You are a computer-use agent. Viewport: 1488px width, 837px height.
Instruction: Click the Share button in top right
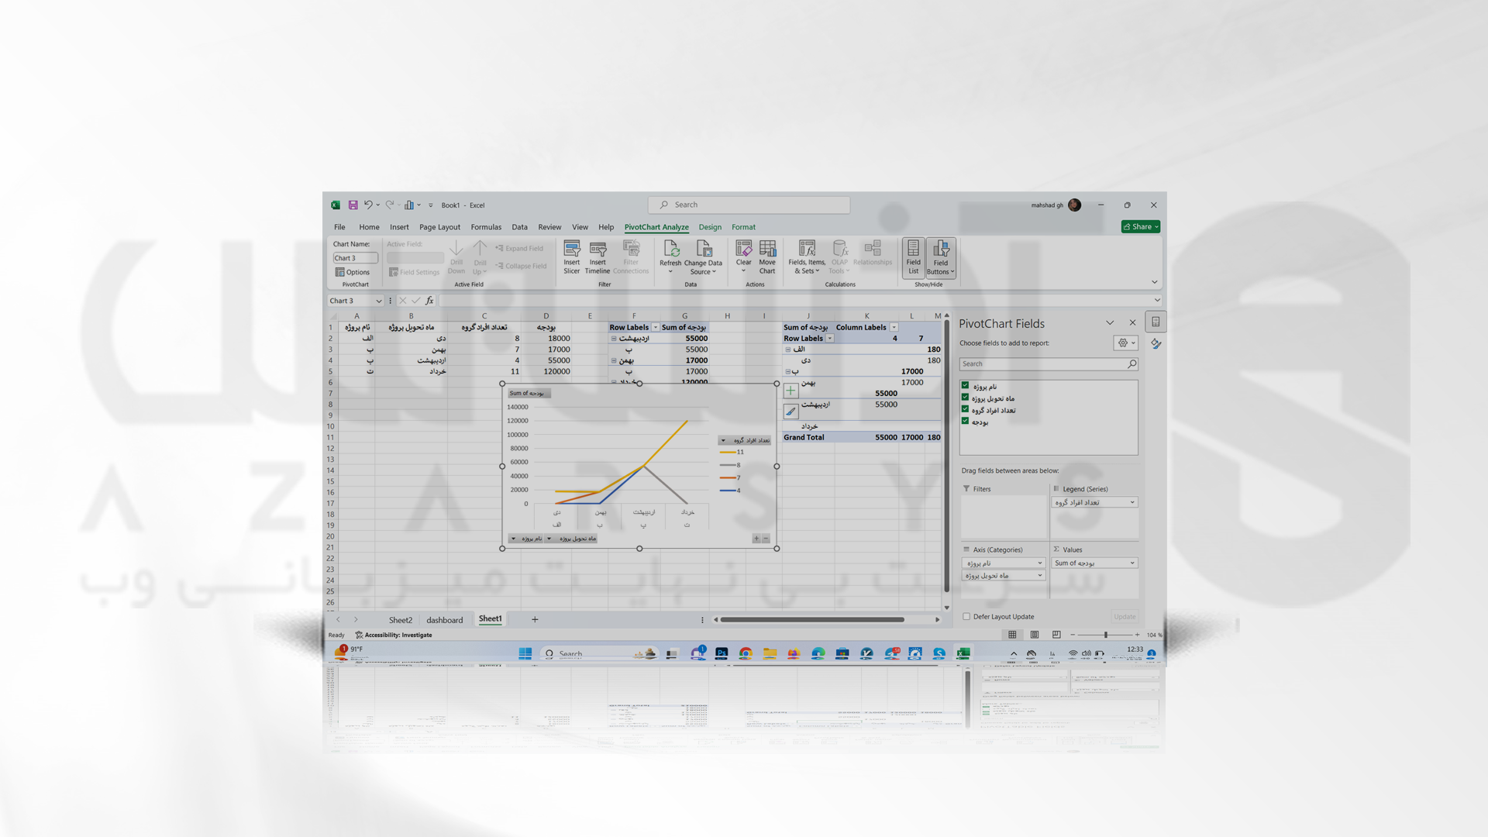tap(1138, 226)
